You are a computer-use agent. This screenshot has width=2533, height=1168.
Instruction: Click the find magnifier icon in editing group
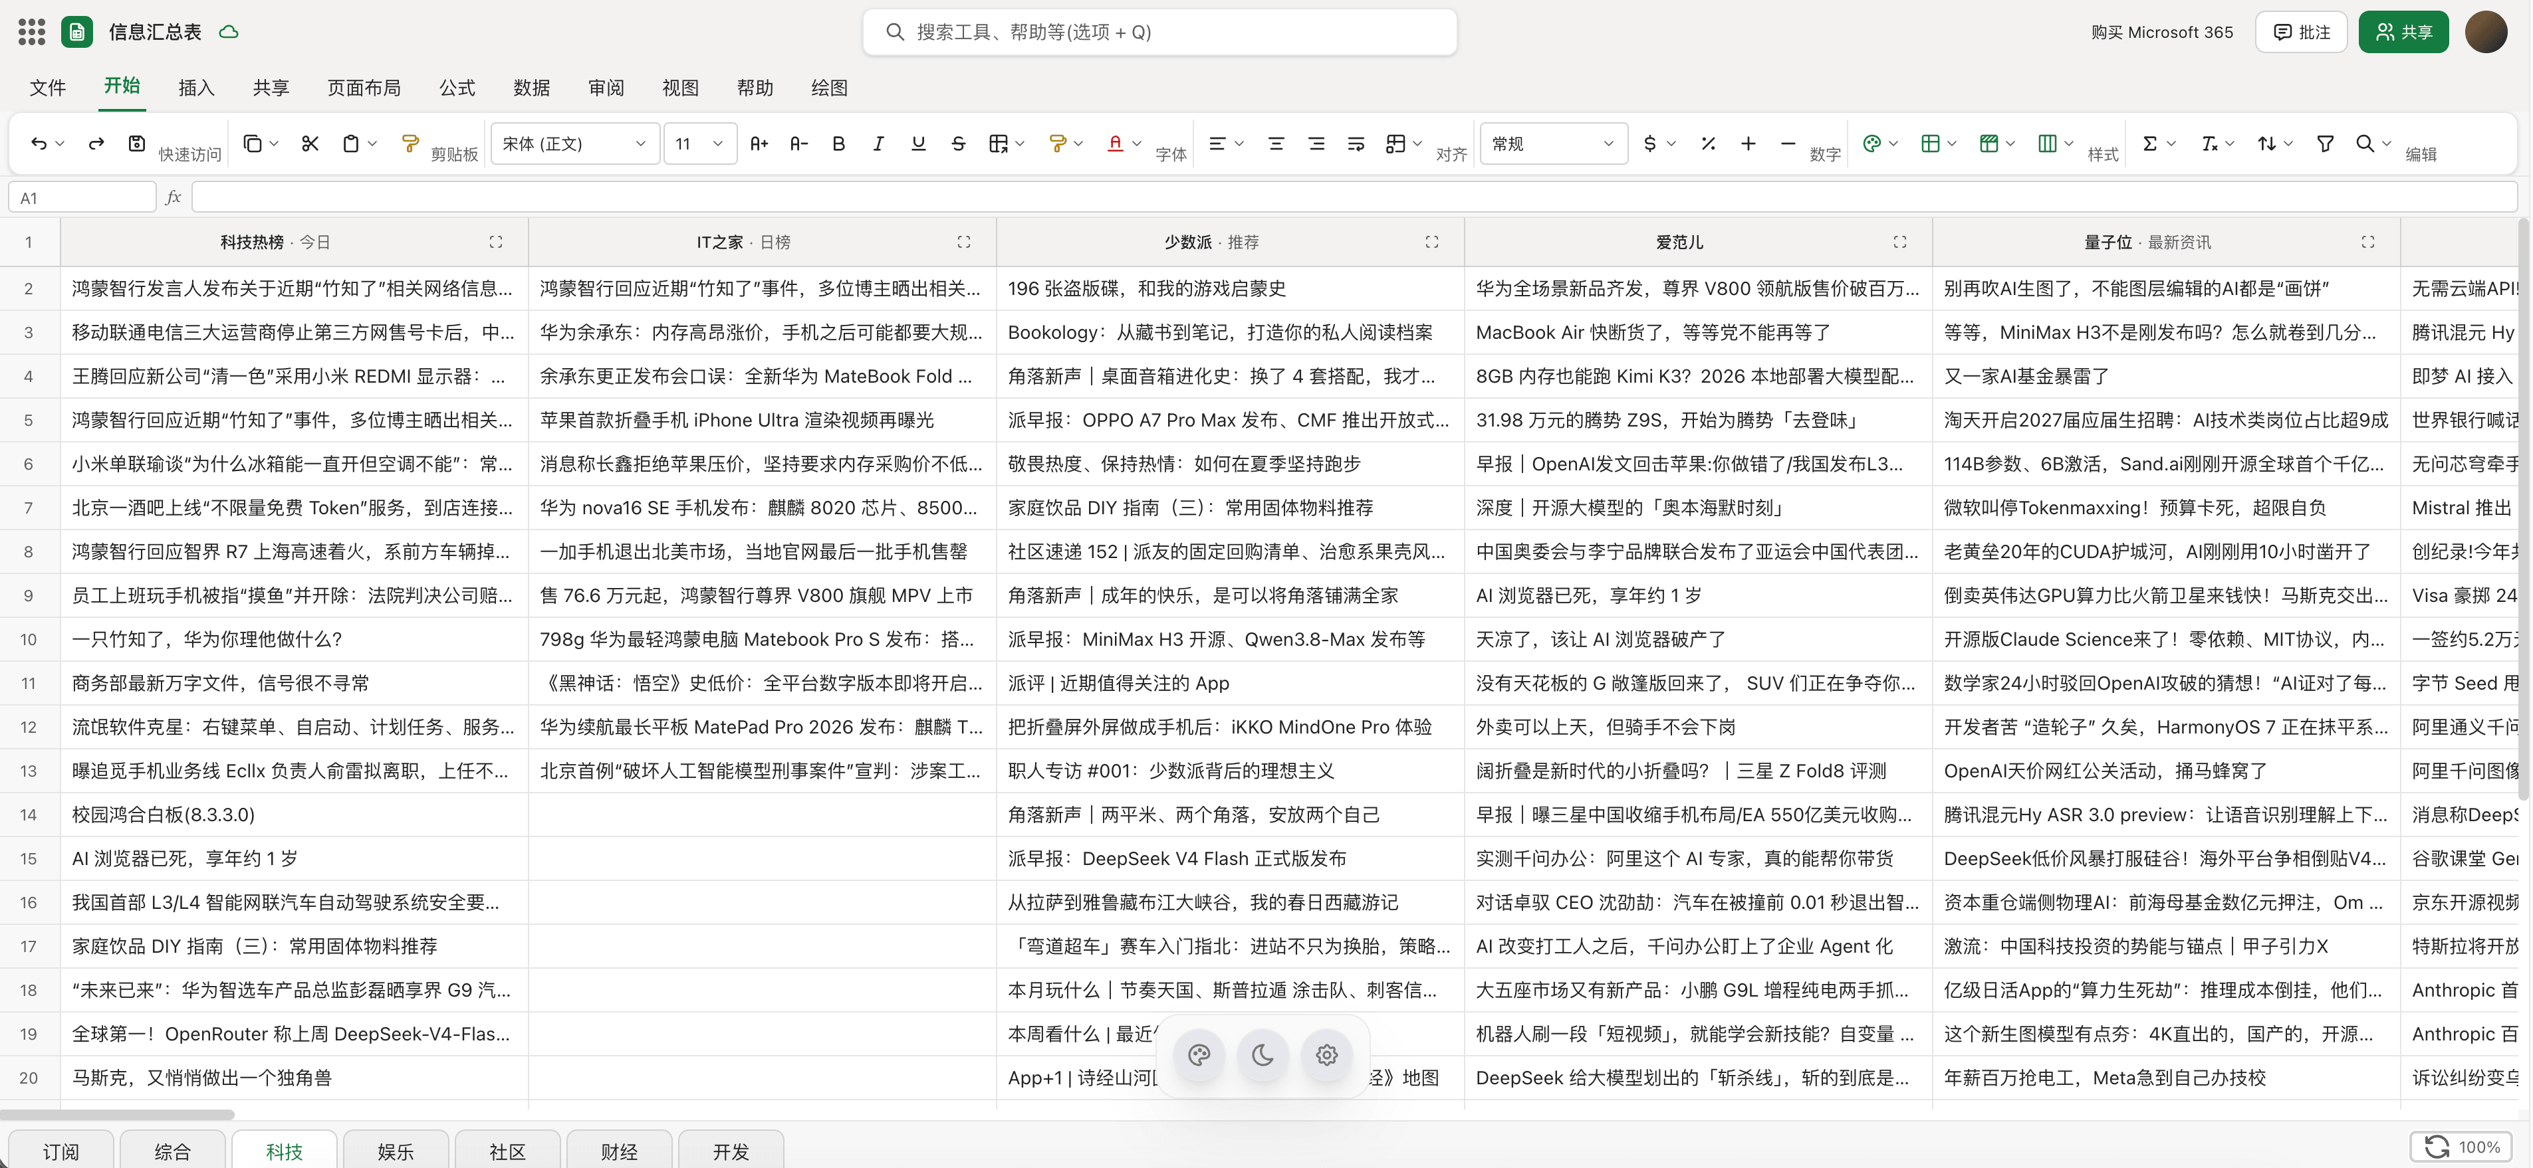2365,144
